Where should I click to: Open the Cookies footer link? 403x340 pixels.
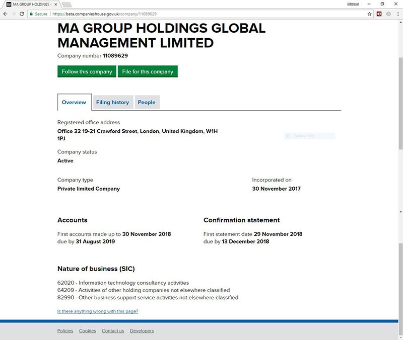87,331
